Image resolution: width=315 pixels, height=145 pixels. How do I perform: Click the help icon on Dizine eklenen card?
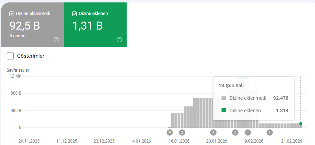[x=119, y=40]
